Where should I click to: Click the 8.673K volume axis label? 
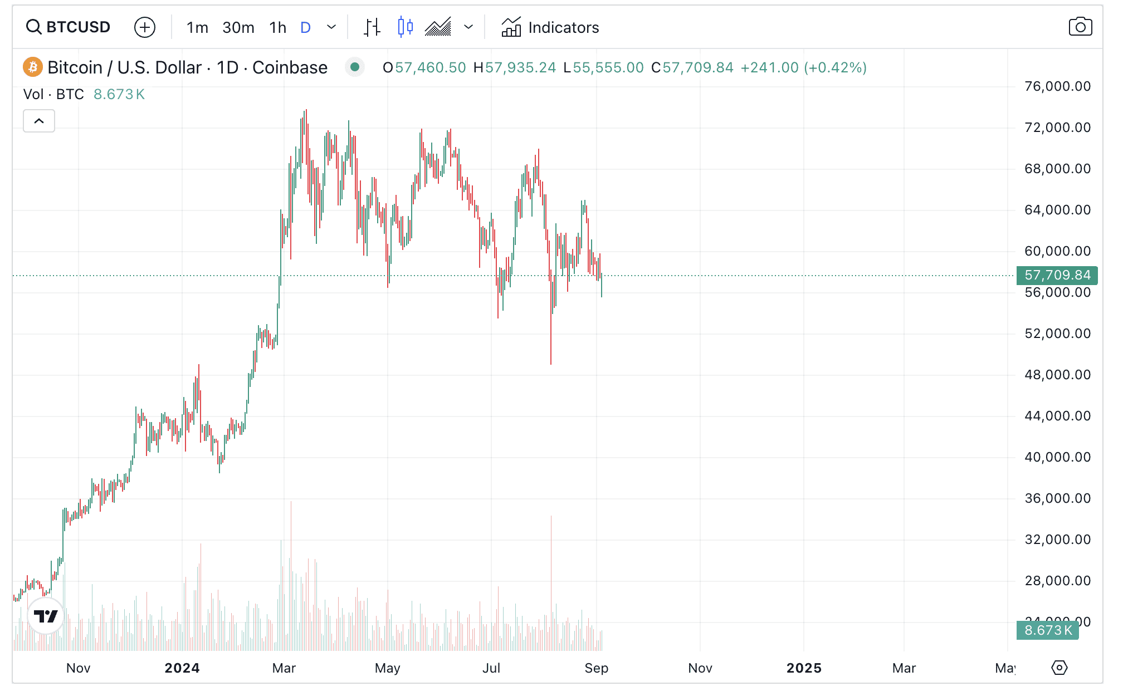tap(1047, 630)
